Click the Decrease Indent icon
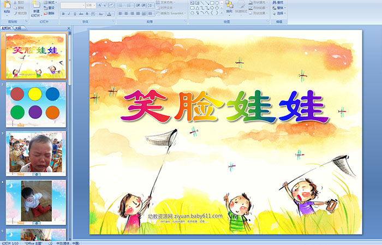 (138, 5)
